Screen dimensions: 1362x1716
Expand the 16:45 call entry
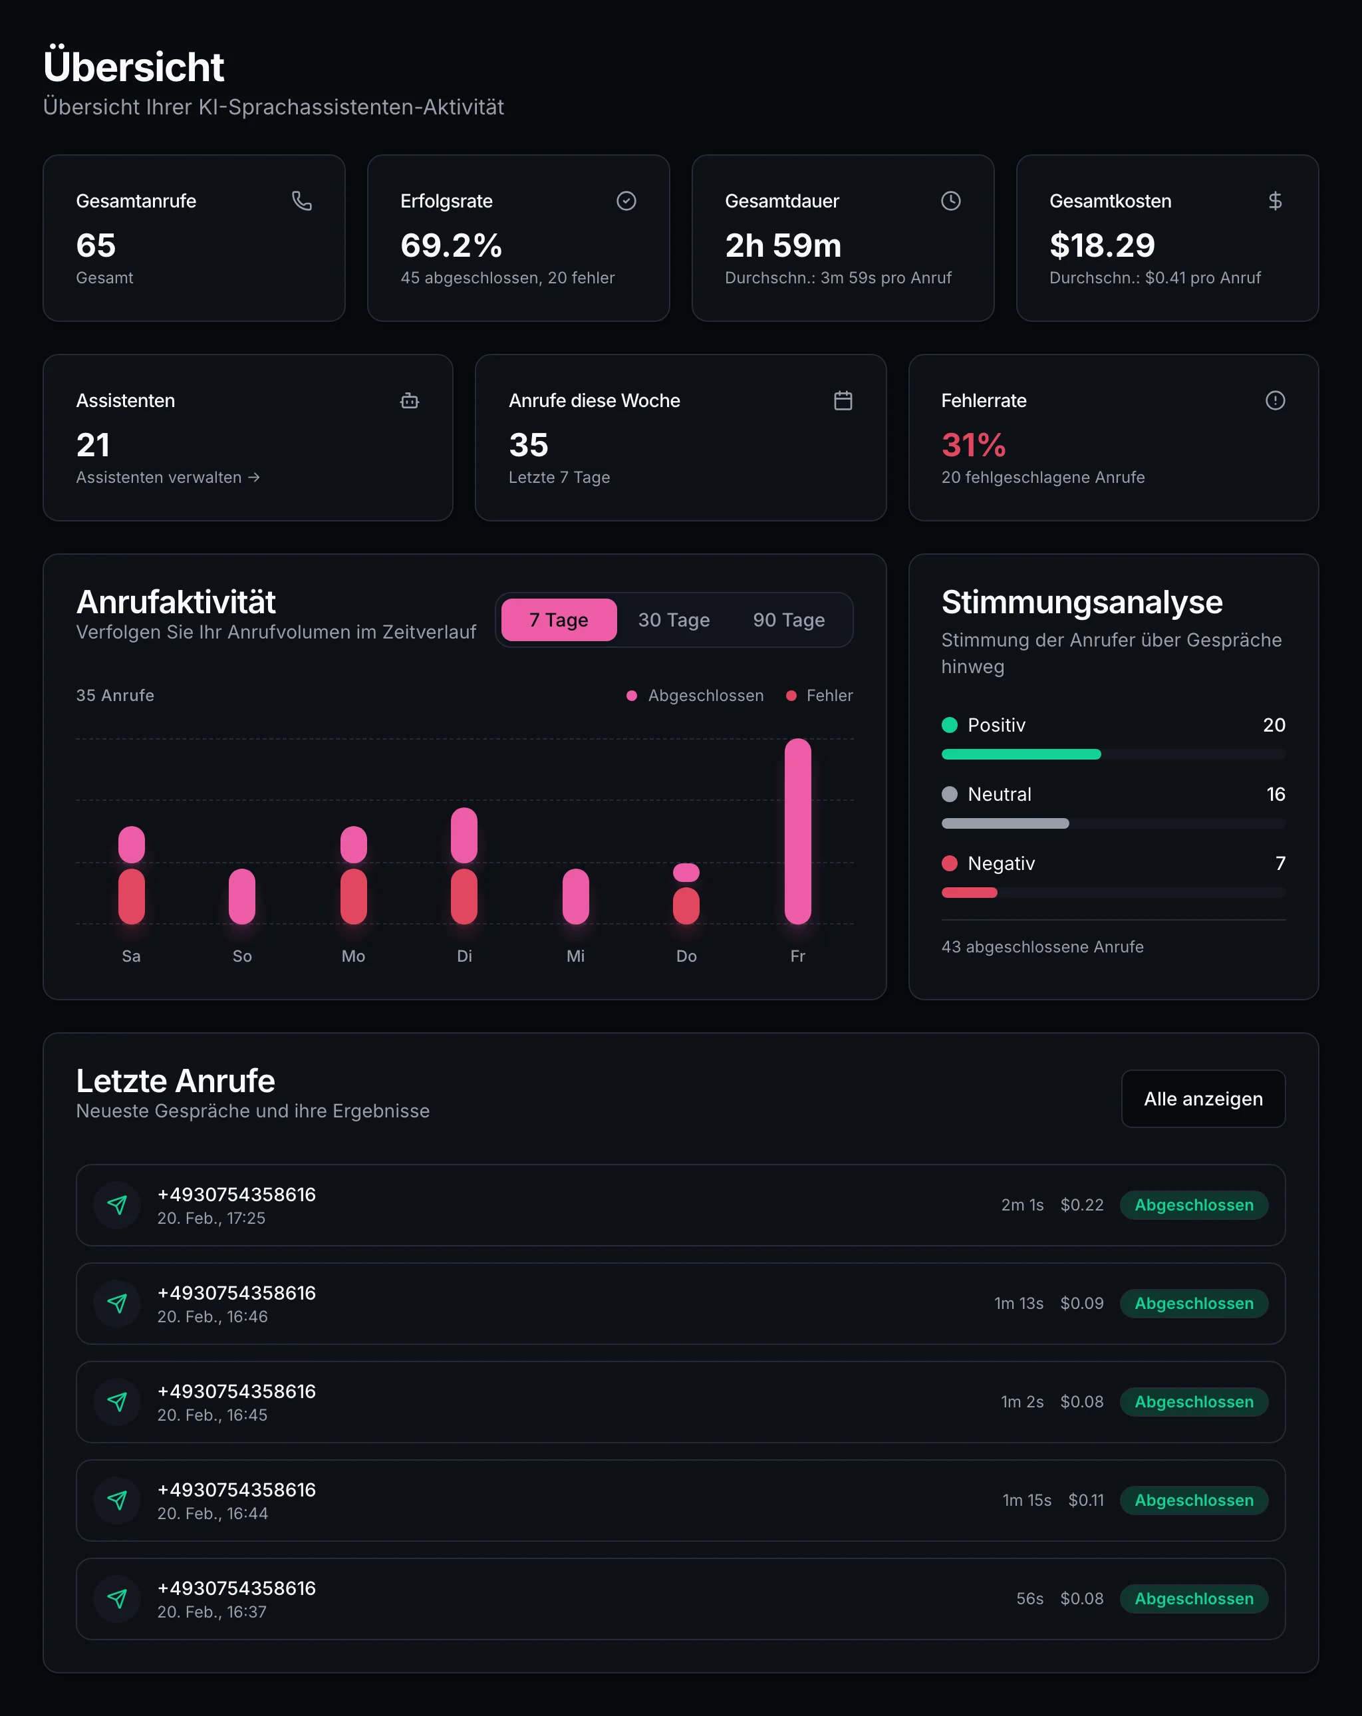(680, 1401)
